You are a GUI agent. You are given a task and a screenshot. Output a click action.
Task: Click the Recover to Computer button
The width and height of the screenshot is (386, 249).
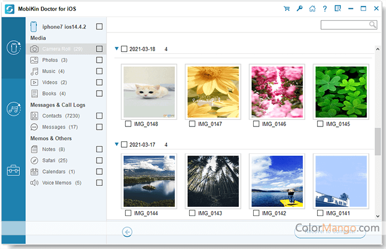pyautogui.click(x=330, y=232)
